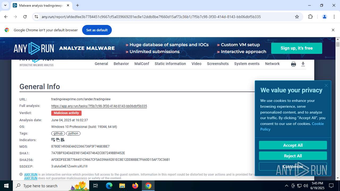This screenshot has height=191, width=340.
Task: Select the SHA256 hash value
Action: click(x=110, y=160)
